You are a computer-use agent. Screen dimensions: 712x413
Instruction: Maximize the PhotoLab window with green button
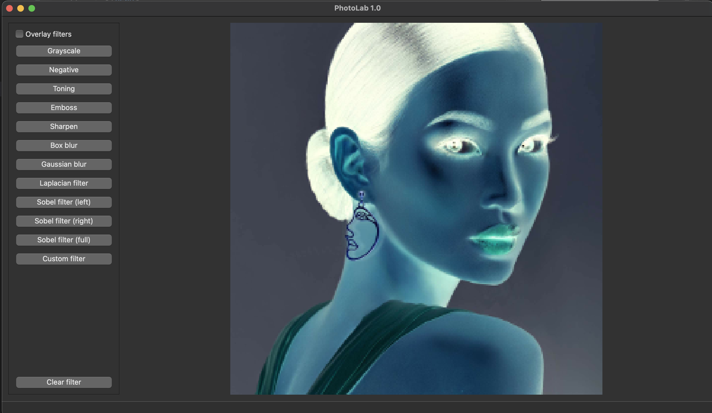tap(32, 8)
